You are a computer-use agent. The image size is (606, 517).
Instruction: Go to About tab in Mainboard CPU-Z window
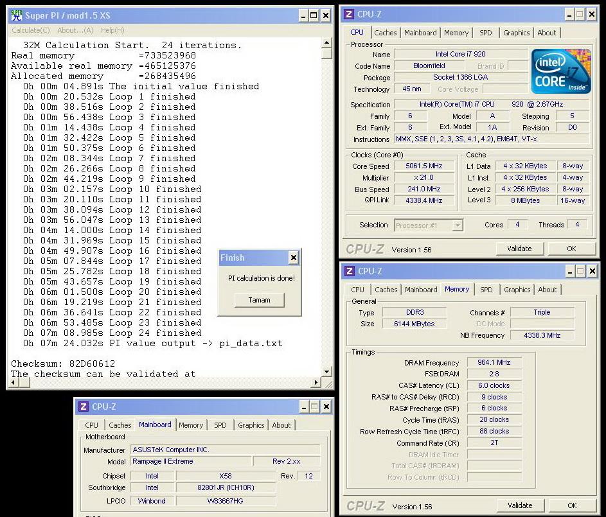[x=281, y=425]
